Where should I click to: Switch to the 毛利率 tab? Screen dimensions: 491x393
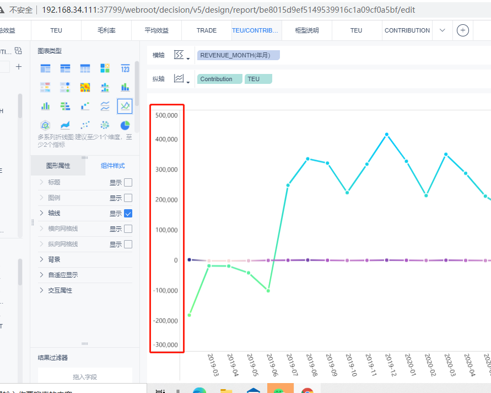106,30
